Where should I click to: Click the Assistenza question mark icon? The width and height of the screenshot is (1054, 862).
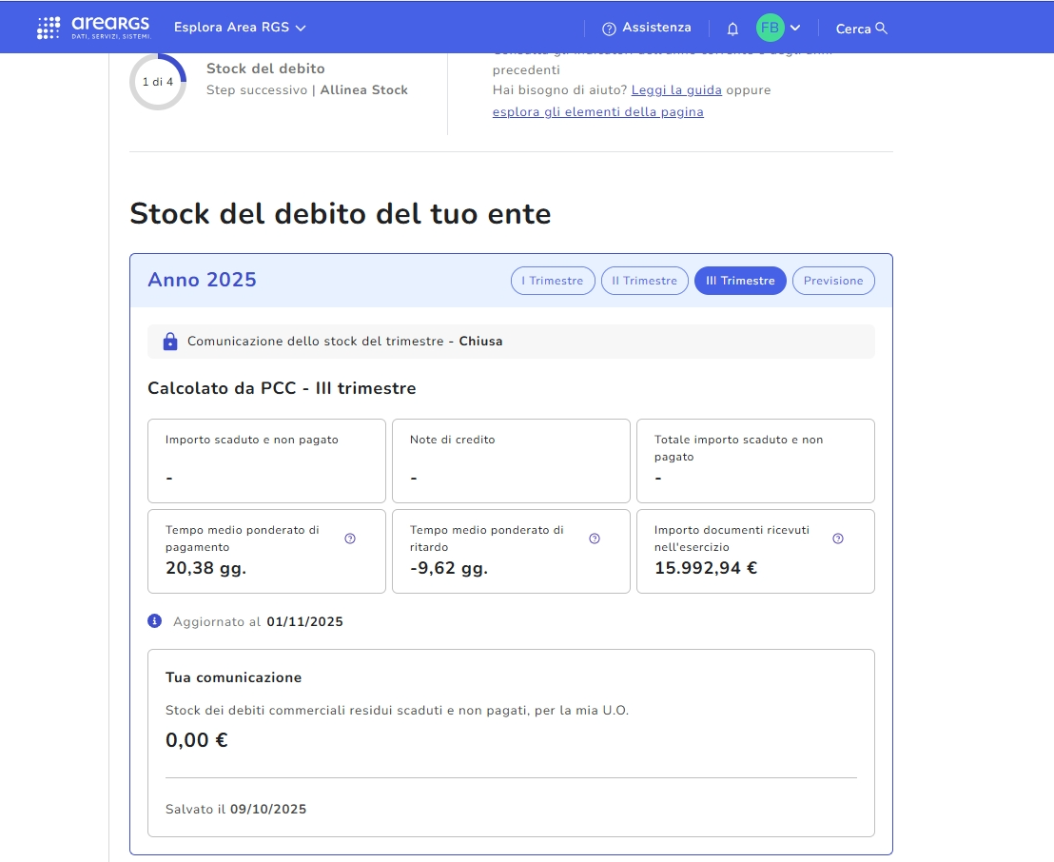coord(610,29)
